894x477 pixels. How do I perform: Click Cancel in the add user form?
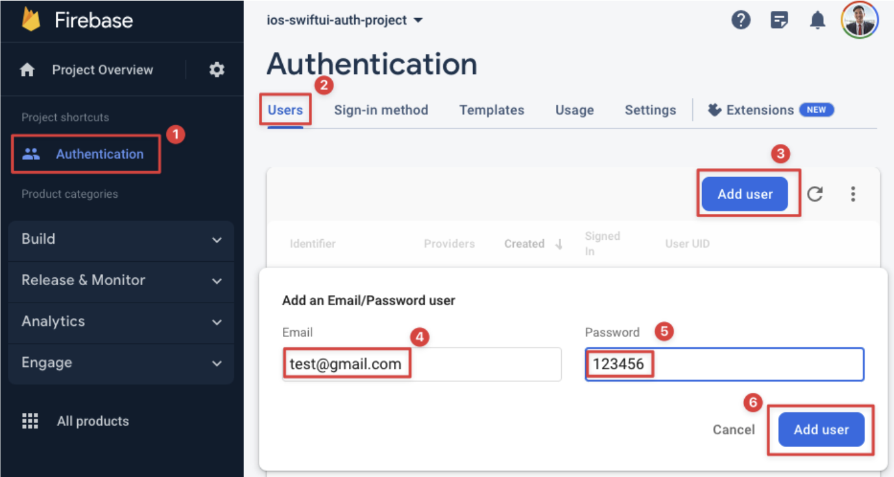tap(734, 430)
